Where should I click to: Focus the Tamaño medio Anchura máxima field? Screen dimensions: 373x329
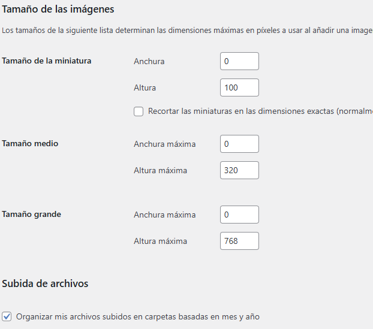tap(239, 144)
